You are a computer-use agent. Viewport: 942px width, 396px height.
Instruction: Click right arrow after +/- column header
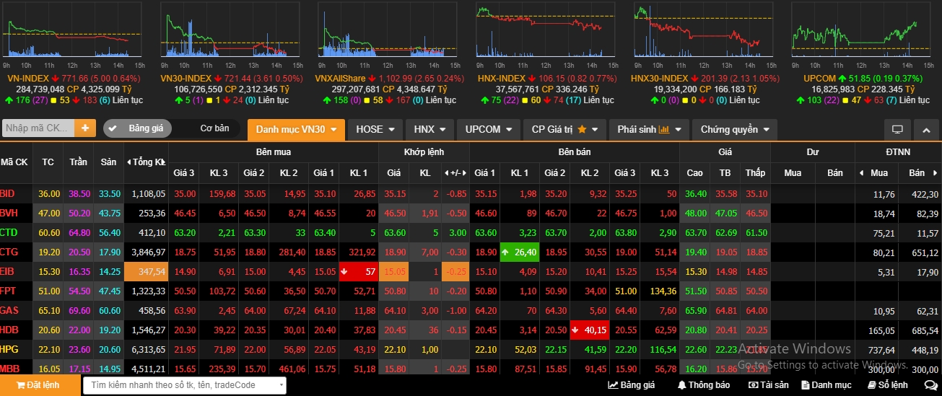(x=465, y=173)
